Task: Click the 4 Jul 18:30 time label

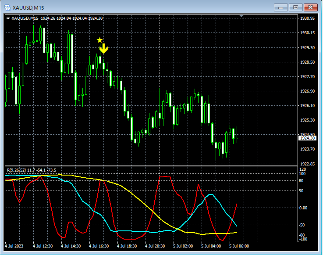Action: point(127,246)
